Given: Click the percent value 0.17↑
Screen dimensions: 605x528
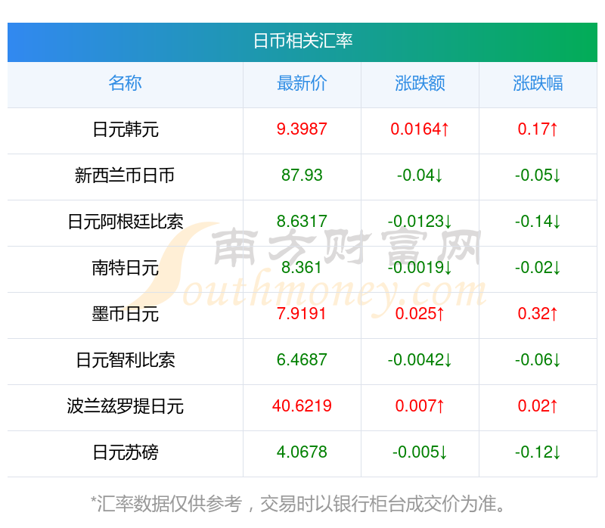Looking at the screenshot, I should pyautogui.click(x=538, y=129).
